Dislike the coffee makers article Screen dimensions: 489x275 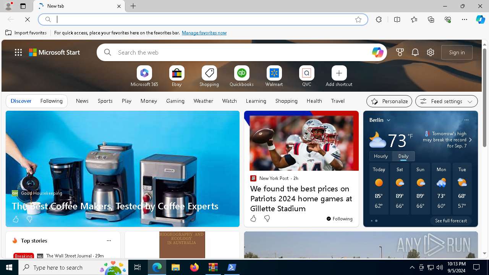(x=29, y=219)
